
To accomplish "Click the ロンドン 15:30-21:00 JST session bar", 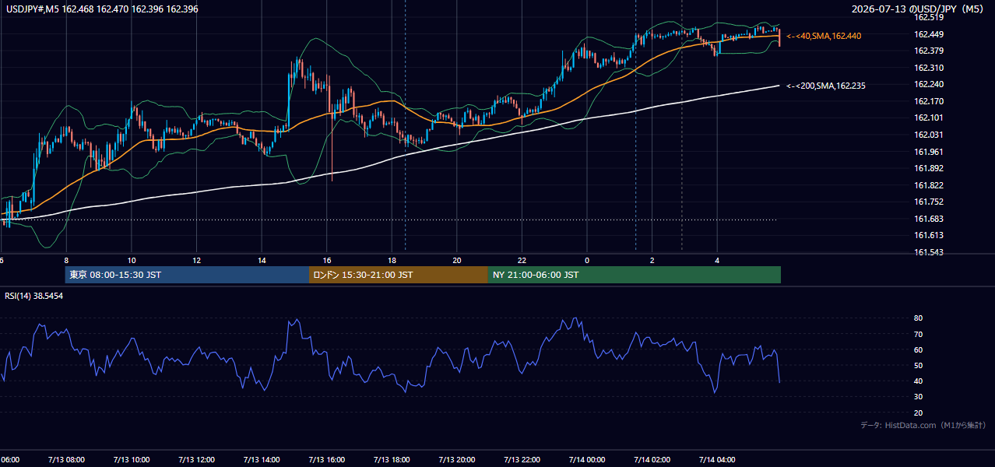I will tap(399, 275).
